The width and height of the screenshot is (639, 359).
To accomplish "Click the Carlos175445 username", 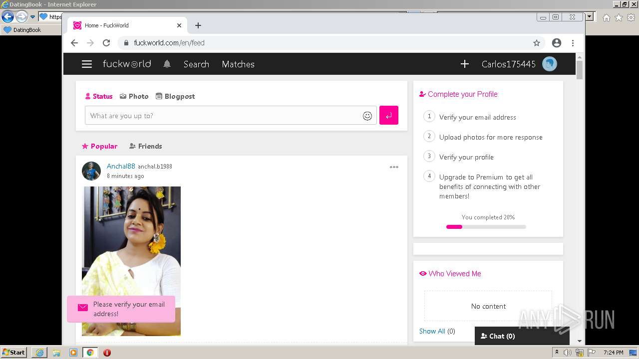I will pyautogui.click(x=508, y=64).
